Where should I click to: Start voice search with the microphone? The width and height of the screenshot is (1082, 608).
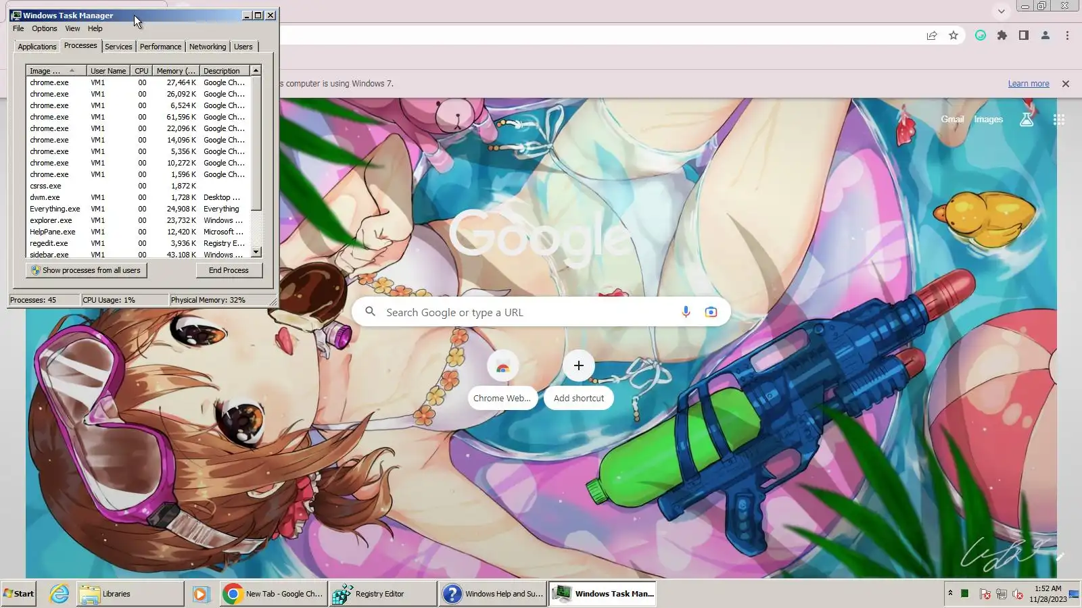[x=686, y=312]
